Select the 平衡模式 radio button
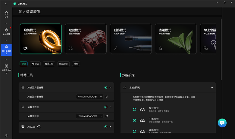The width and height of the screenshot is (235, 139). click(x=134, y=120)
